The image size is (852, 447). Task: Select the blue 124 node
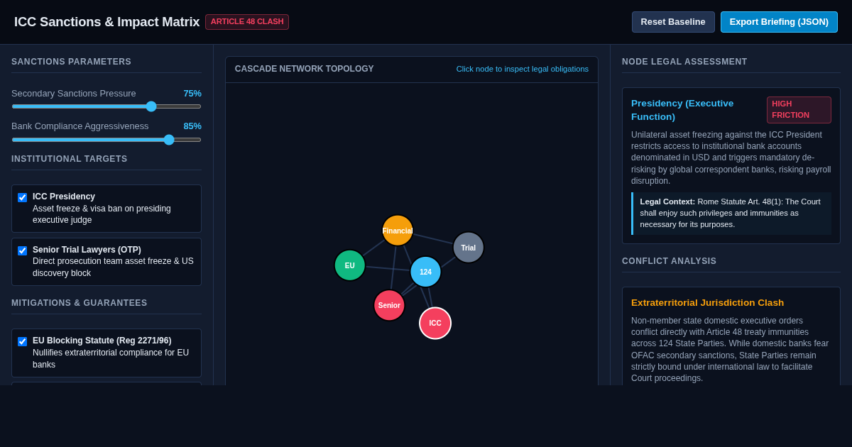coord(425,272)
